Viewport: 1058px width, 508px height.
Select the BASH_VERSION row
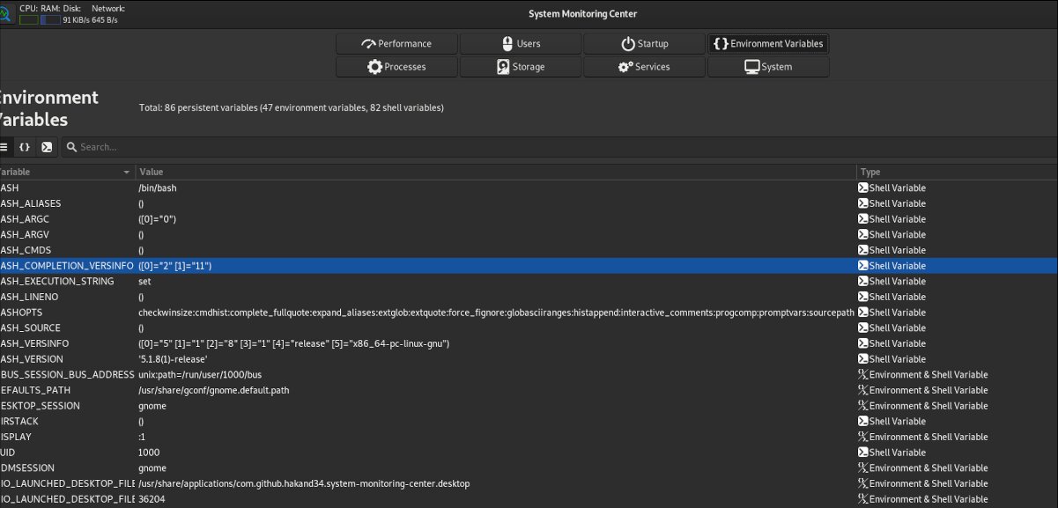(264, 358)
